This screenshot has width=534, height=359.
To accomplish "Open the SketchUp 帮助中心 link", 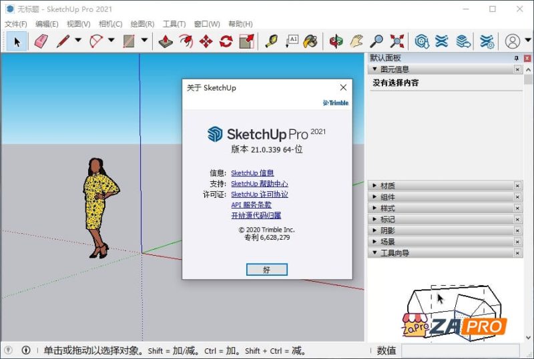I will point(259,184).
